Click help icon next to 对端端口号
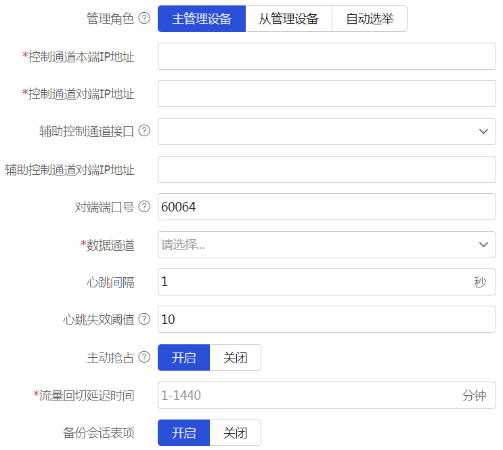Image resolution: width=503 pixels, height=450 pixels. [x=144, y=207]
